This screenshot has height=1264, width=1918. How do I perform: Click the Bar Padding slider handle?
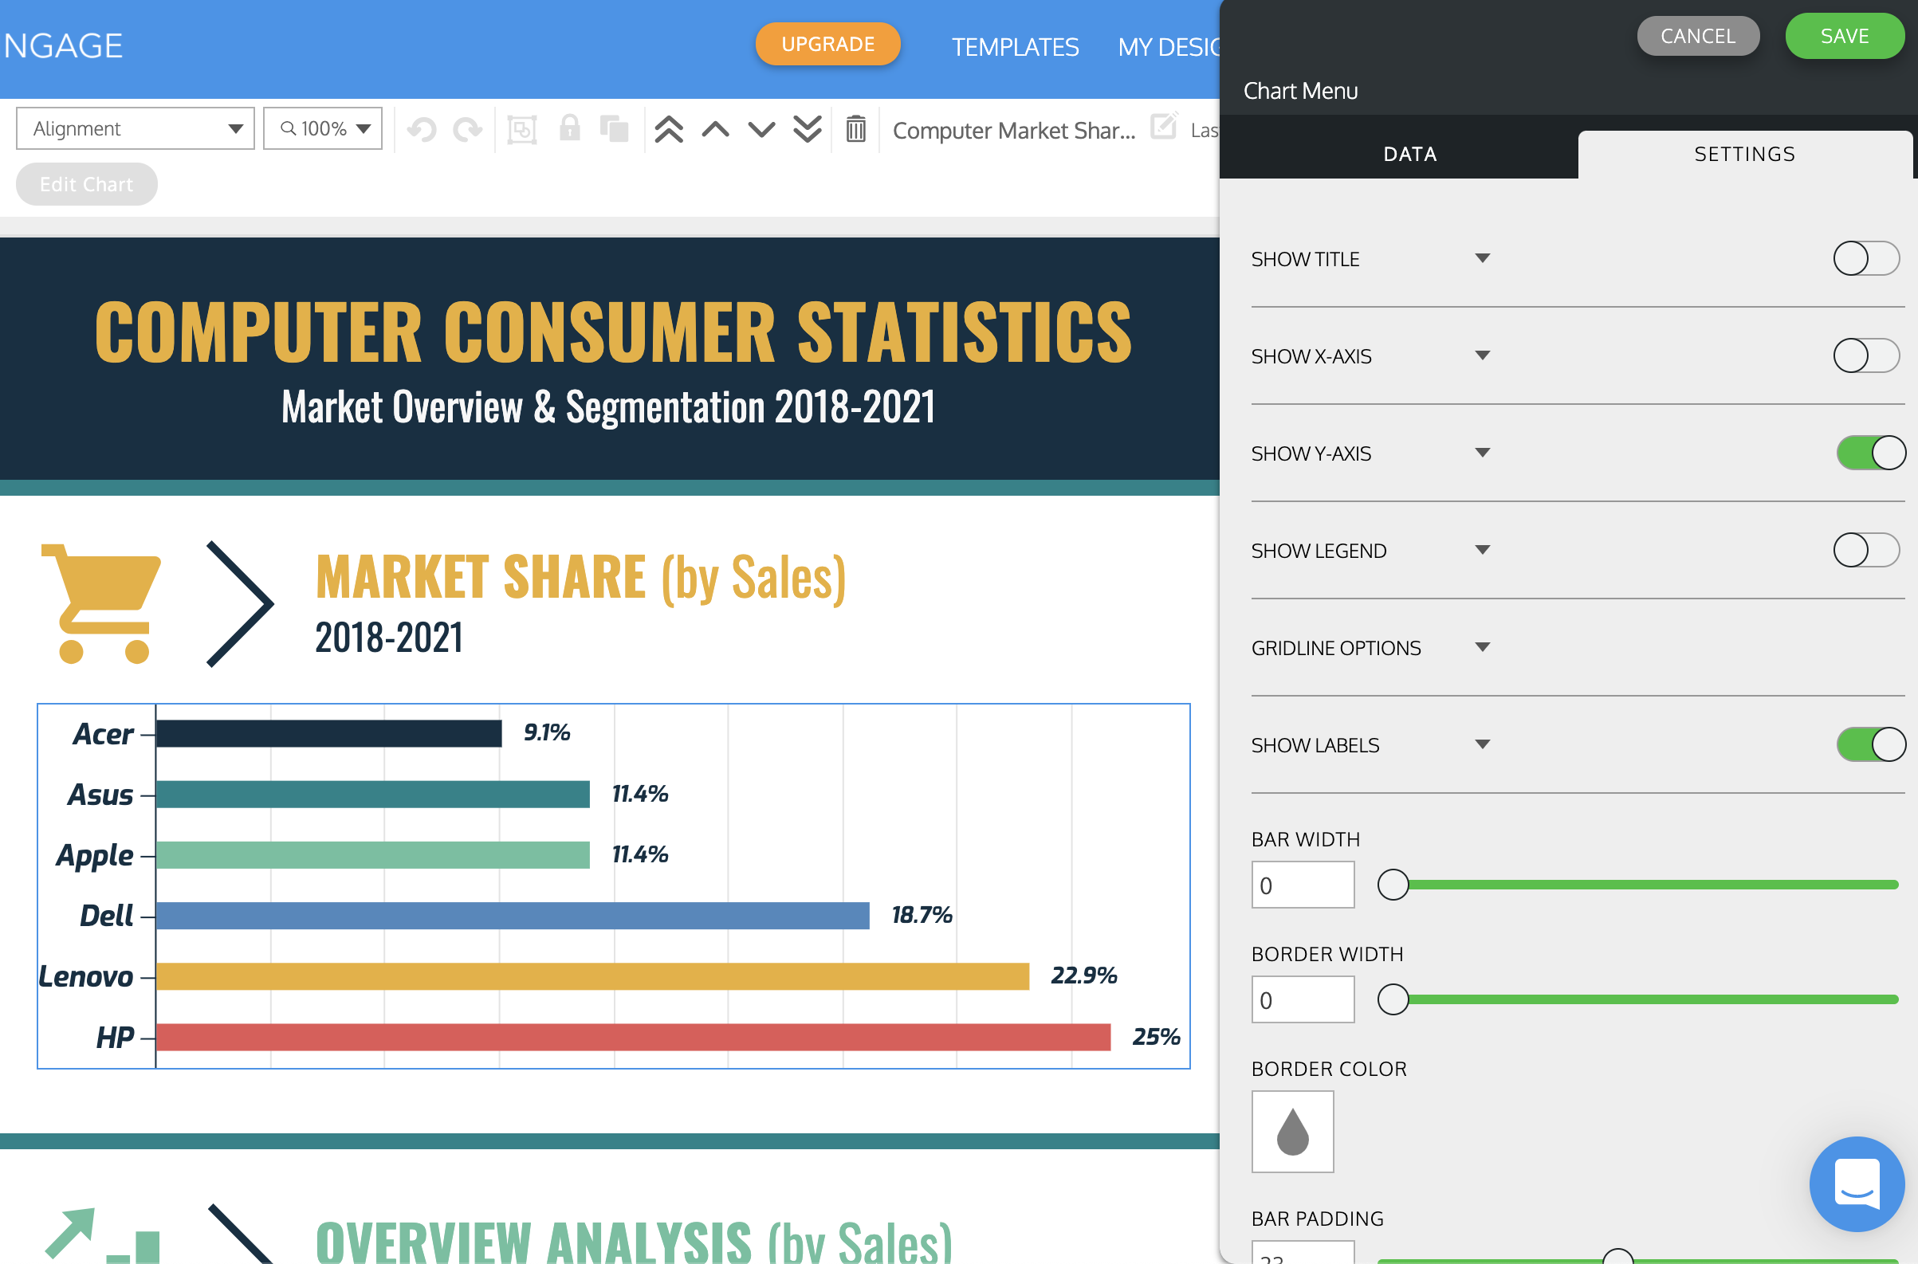click(1617, 1258)
